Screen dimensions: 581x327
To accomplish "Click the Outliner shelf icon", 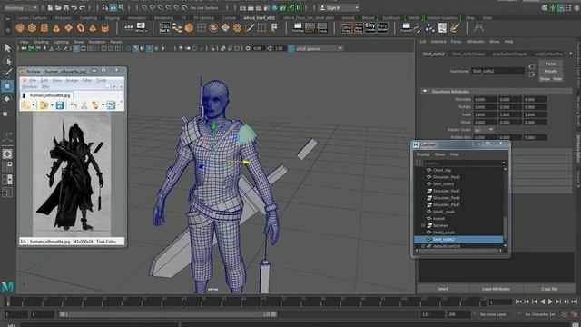I will tap(298, 27).
